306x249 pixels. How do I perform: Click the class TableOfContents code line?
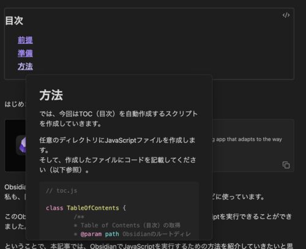click(86, 208)
